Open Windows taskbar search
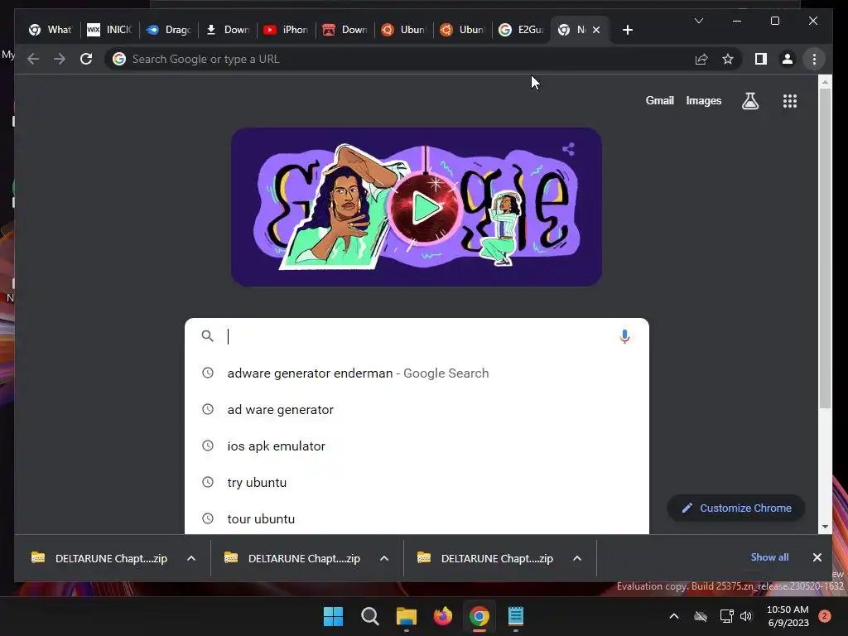The height and width of the screenshot is (636, 848). (370, 616)
